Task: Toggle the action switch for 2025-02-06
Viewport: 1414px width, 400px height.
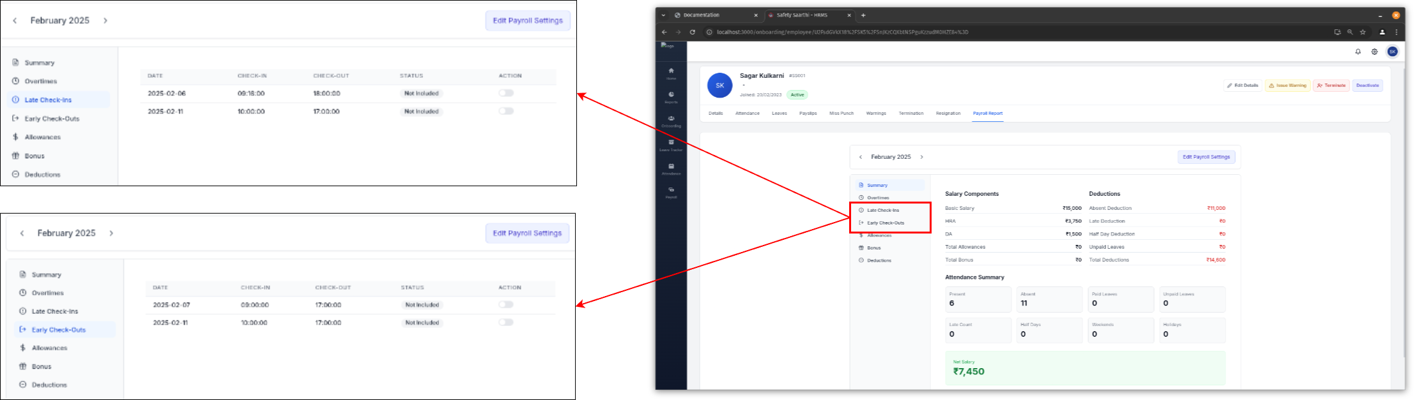Action: click(506, 93)
